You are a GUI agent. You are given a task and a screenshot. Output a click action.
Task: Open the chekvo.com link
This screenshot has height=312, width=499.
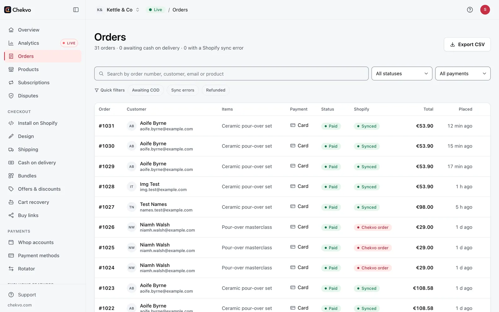20,305
